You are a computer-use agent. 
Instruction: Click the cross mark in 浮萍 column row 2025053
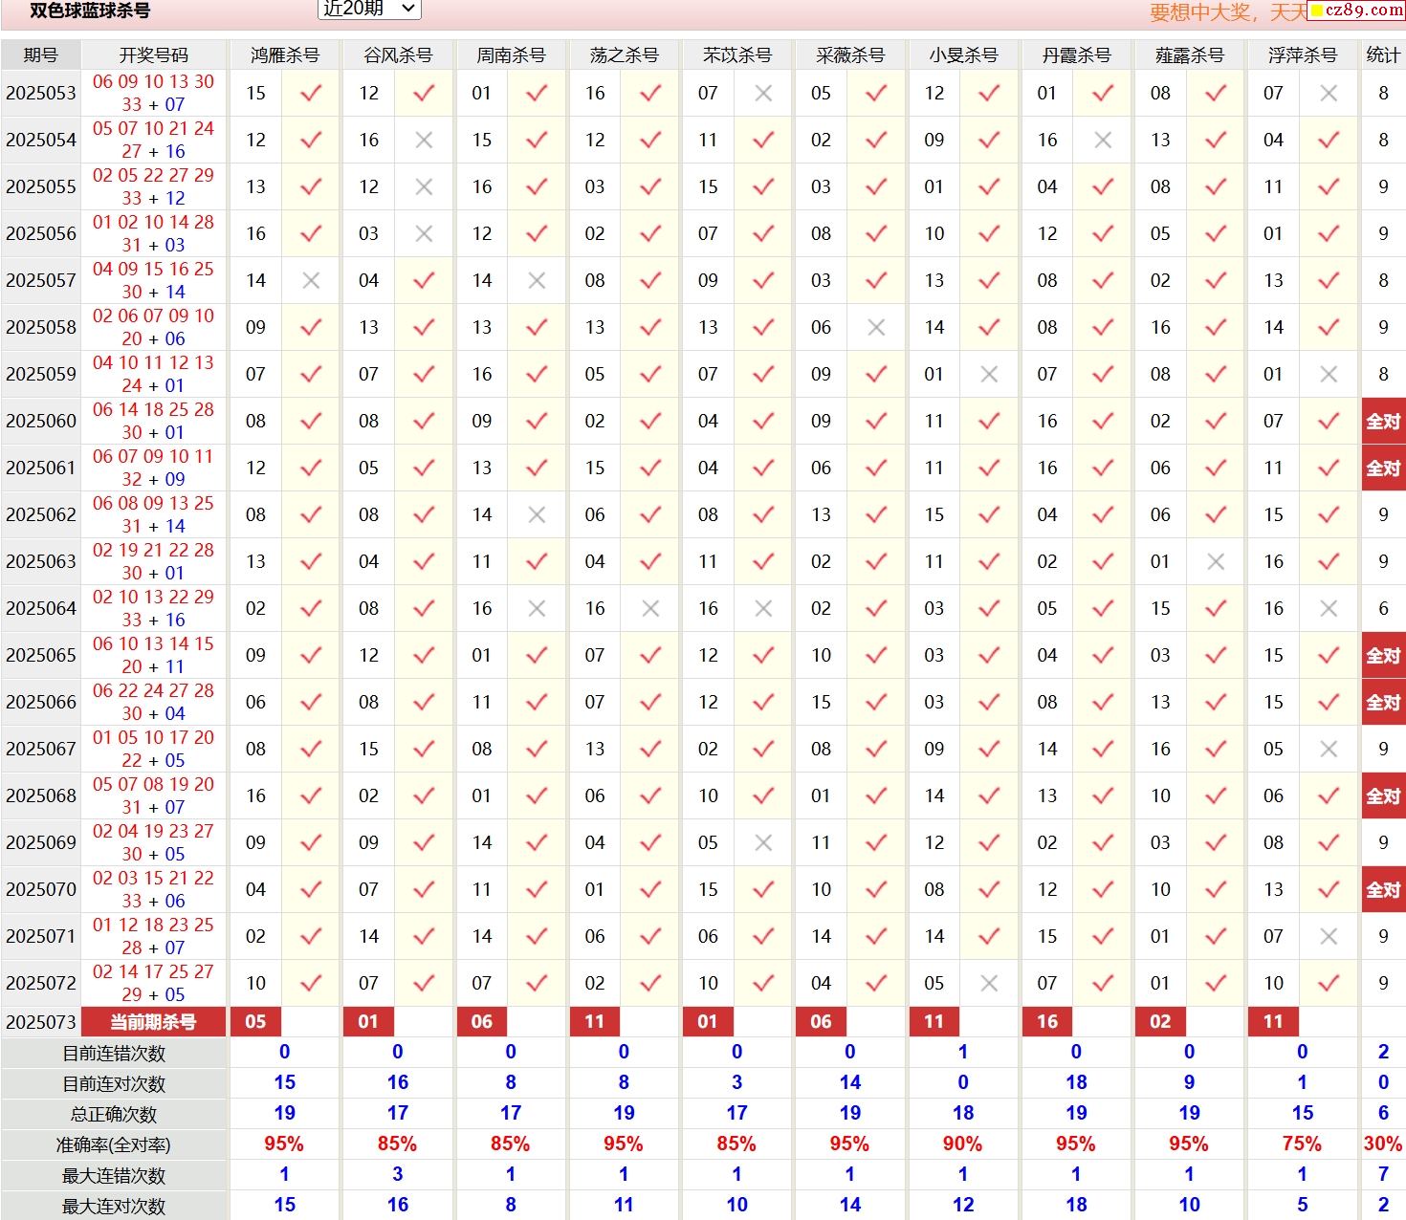(x=1329, y=93)
